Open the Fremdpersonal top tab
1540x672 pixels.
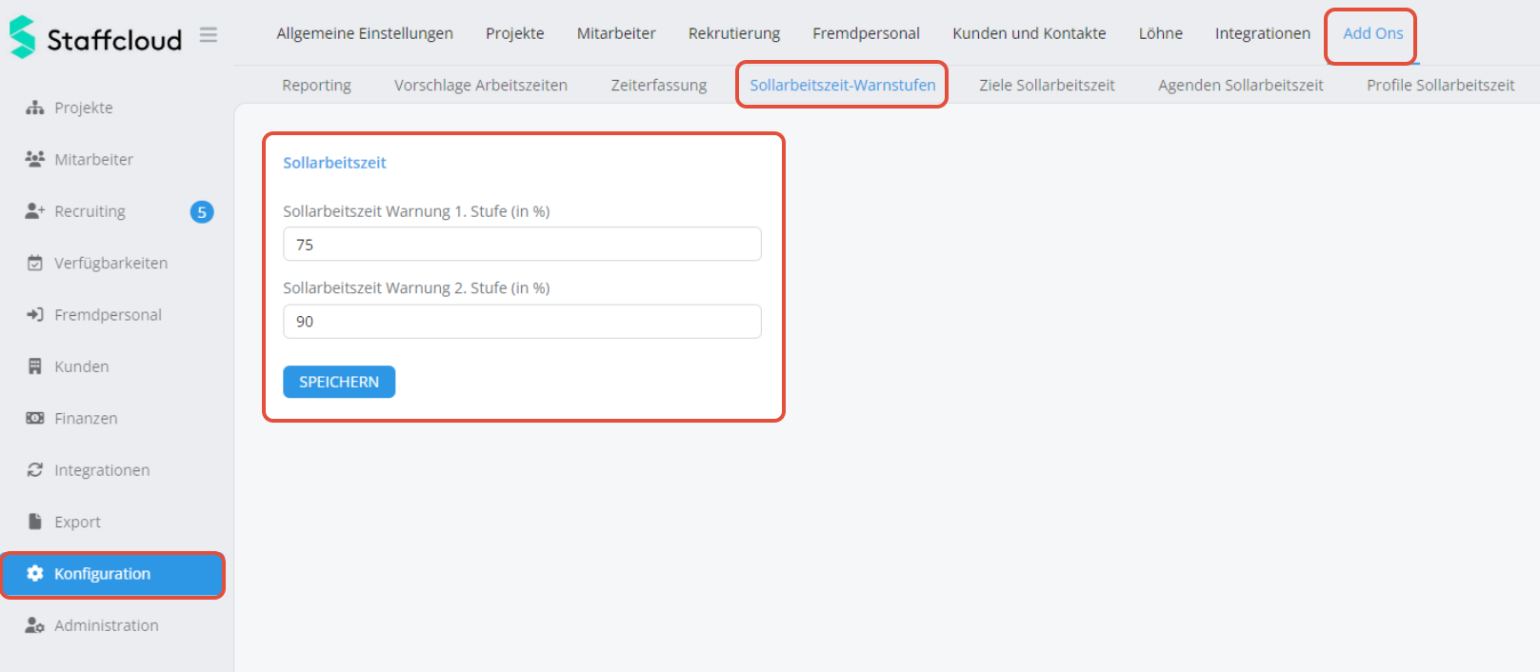click(866, 33)
